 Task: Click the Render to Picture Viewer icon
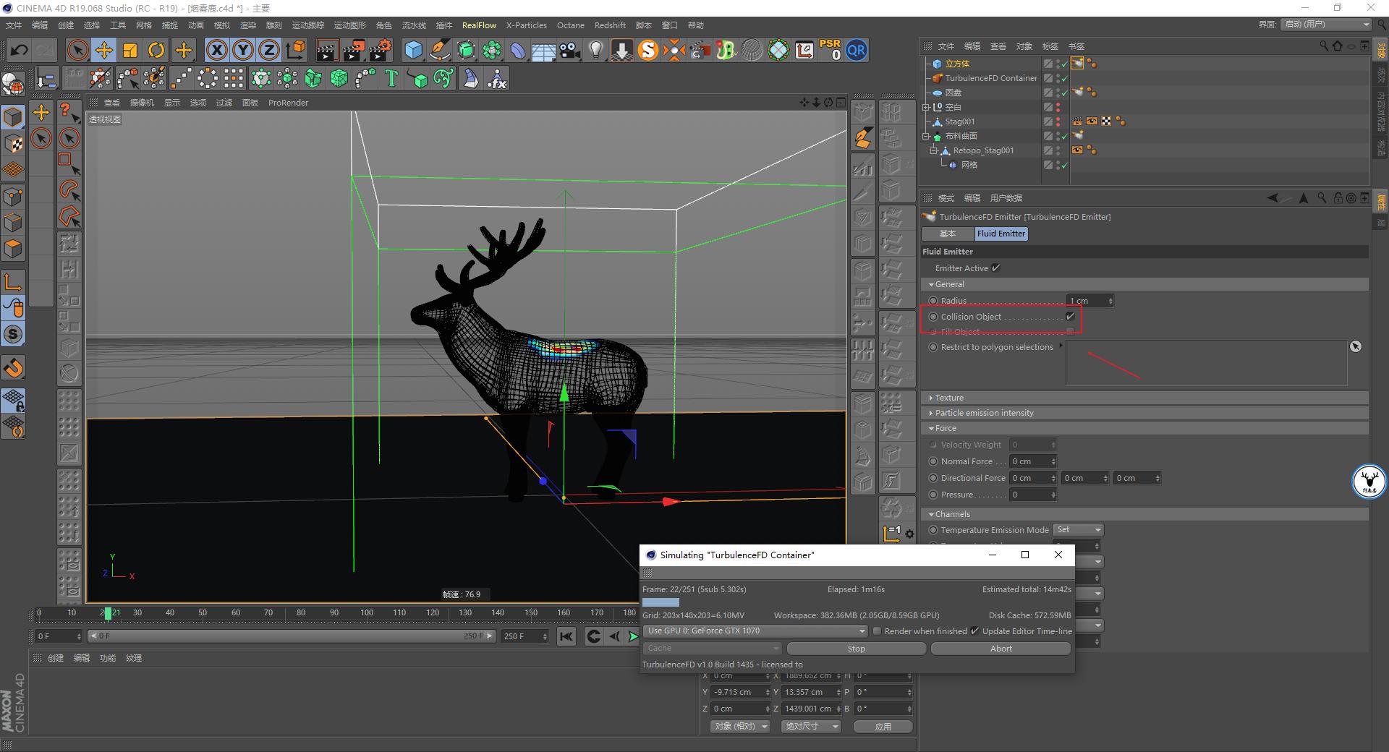coord(352,50)
